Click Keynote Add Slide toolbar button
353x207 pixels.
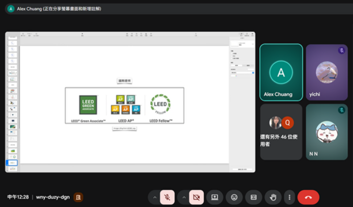(x=36, y=34)
